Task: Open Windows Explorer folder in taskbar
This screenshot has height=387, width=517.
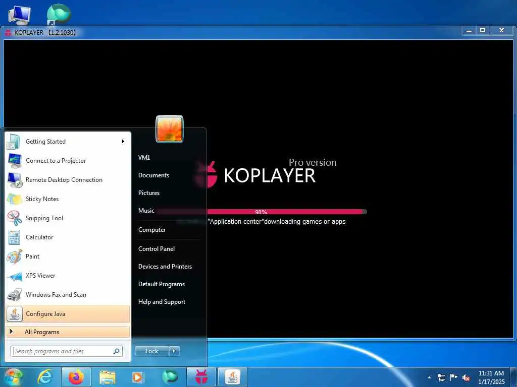Action: (108, 377)
